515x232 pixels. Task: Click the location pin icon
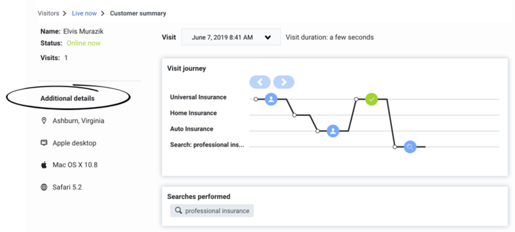(x=44, y=121)
